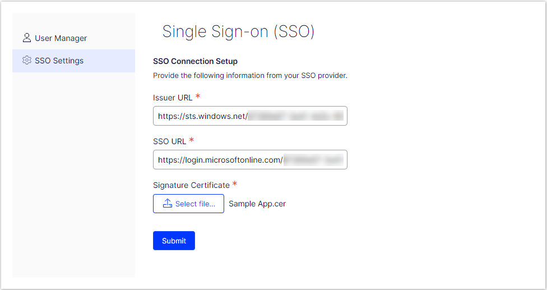Screen dimensions: 547x290
Task: Focus the SSO URL text field
Action: [249, 160]
